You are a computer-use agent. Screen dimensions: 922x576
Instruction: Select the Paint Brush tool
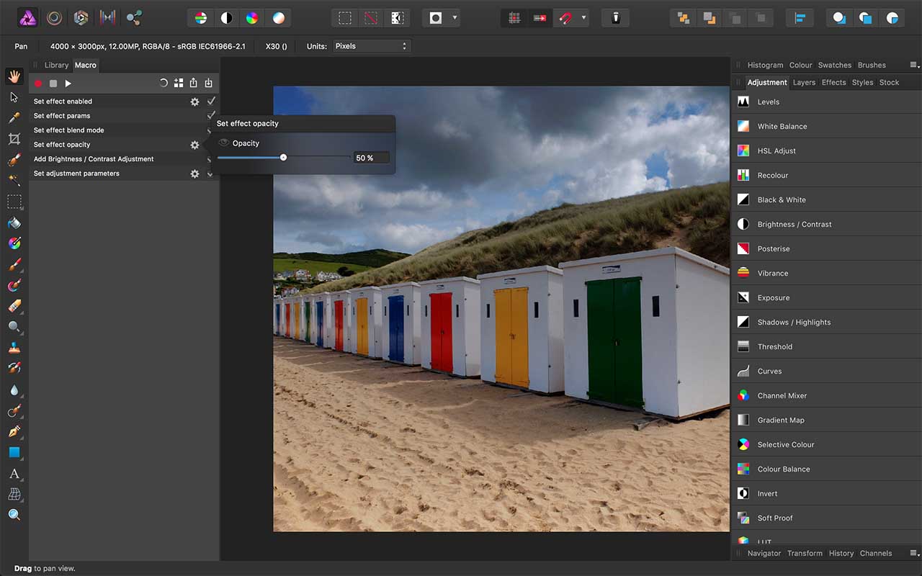(14, 264)
